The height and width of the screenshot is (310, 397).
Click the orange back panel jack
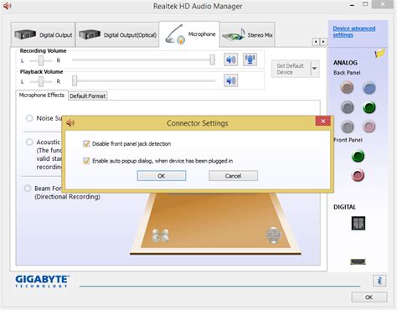tap(348, 88)
